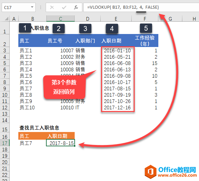Click the cancel (X) formula bar icon
The image size is (199, 181).
pos(52,7)
